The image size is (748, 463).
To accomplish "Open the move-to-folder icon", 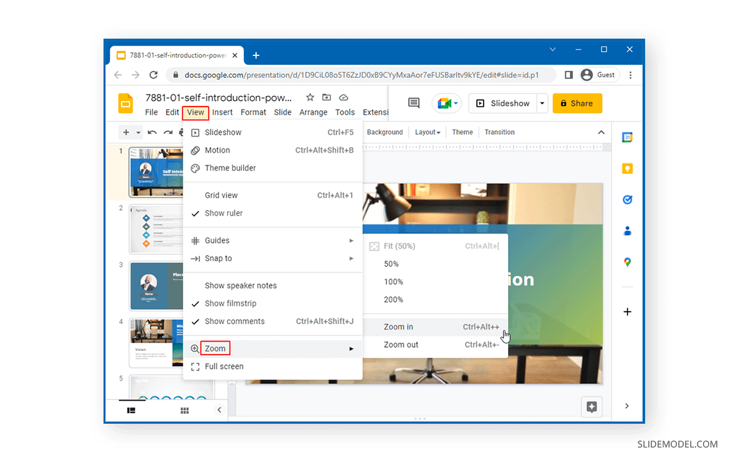I will tap(326, 98).
